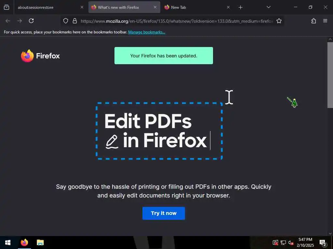Click Firefox icon in taskbar
333x249 pixels.
pos(24,243)
